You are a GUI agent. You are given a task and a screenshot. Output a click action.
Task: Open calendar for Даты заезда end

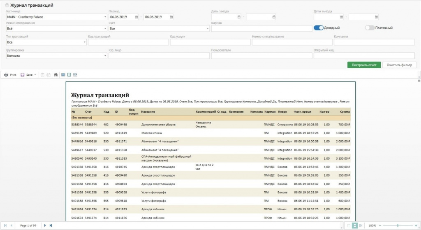[274, 17]
